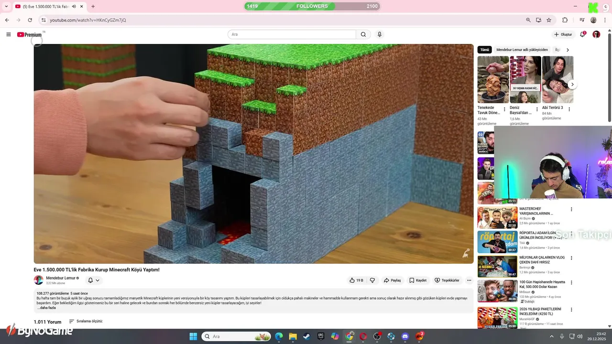Open the zoom magnifier icon in address bar
This screenshot has height=344, width=612.
tap(528, 20)
